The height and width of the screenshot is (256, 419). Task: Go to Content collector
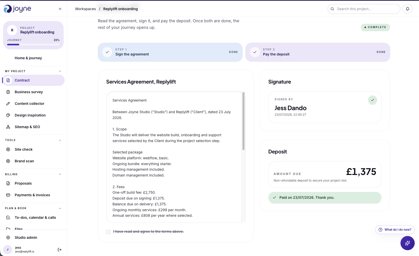pyautogui.click(x=33, y=104)
